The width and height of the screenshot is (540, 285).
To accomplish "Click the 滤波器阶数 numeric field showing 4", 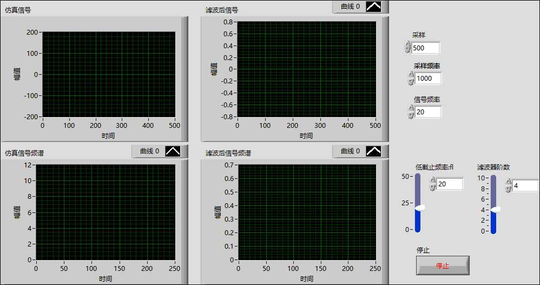I will click(x=525, y=186).
